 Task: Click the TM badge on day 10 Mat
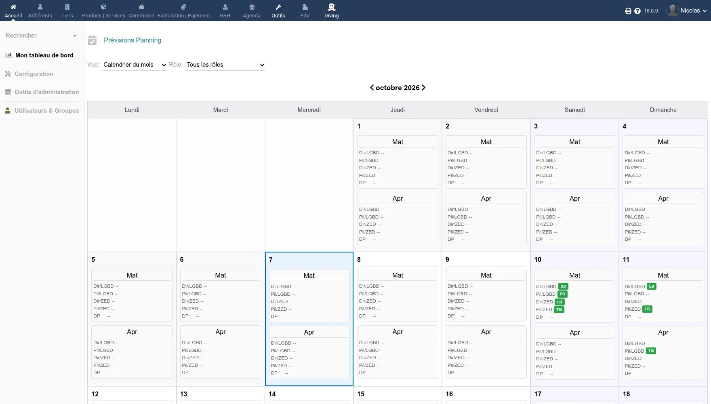[x=559, y=310]
